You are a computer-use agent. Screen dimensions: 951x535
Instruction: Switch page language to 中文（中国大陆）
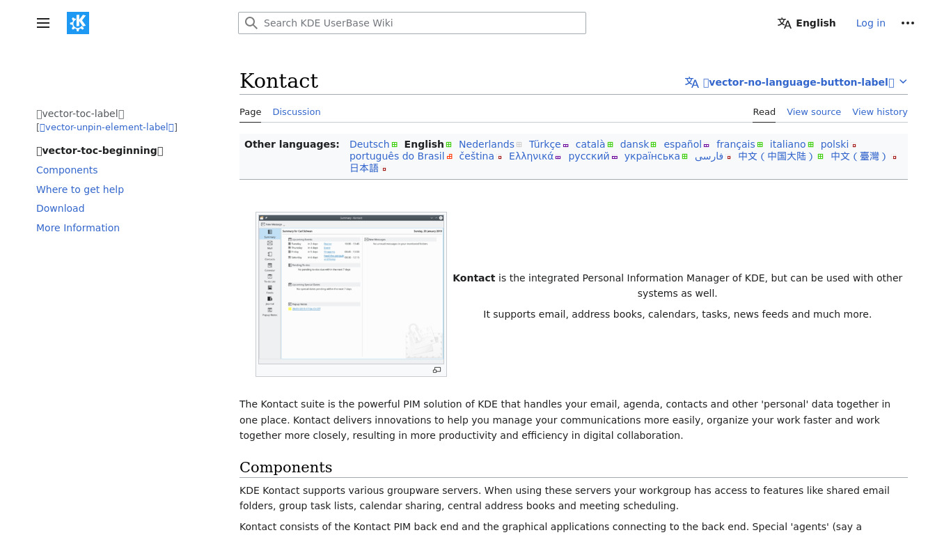776,156
